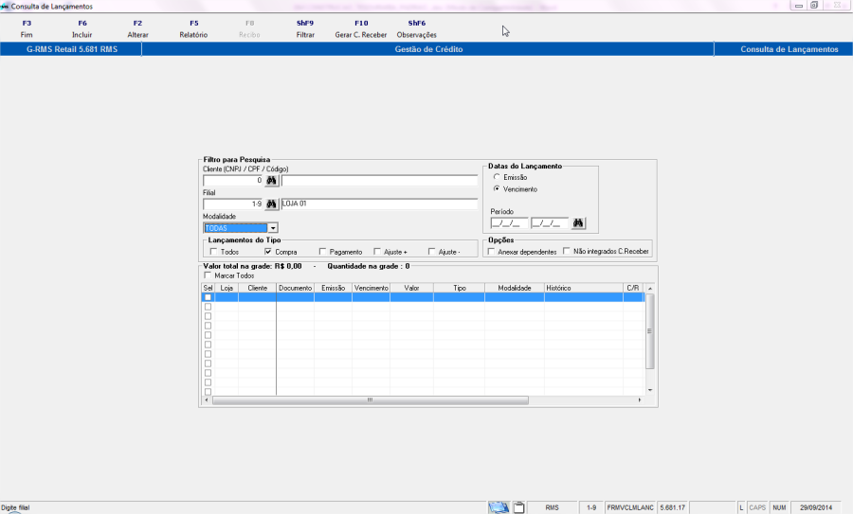Select F6 Incluir toolbar command
Image resolution: width=853 pixels, height=514 pixels.
click(x=82, y=28)
